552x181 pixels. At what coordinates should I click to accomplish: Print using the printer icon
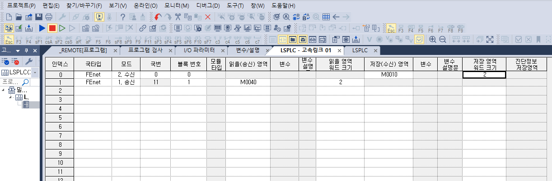(x=49, y=17)
